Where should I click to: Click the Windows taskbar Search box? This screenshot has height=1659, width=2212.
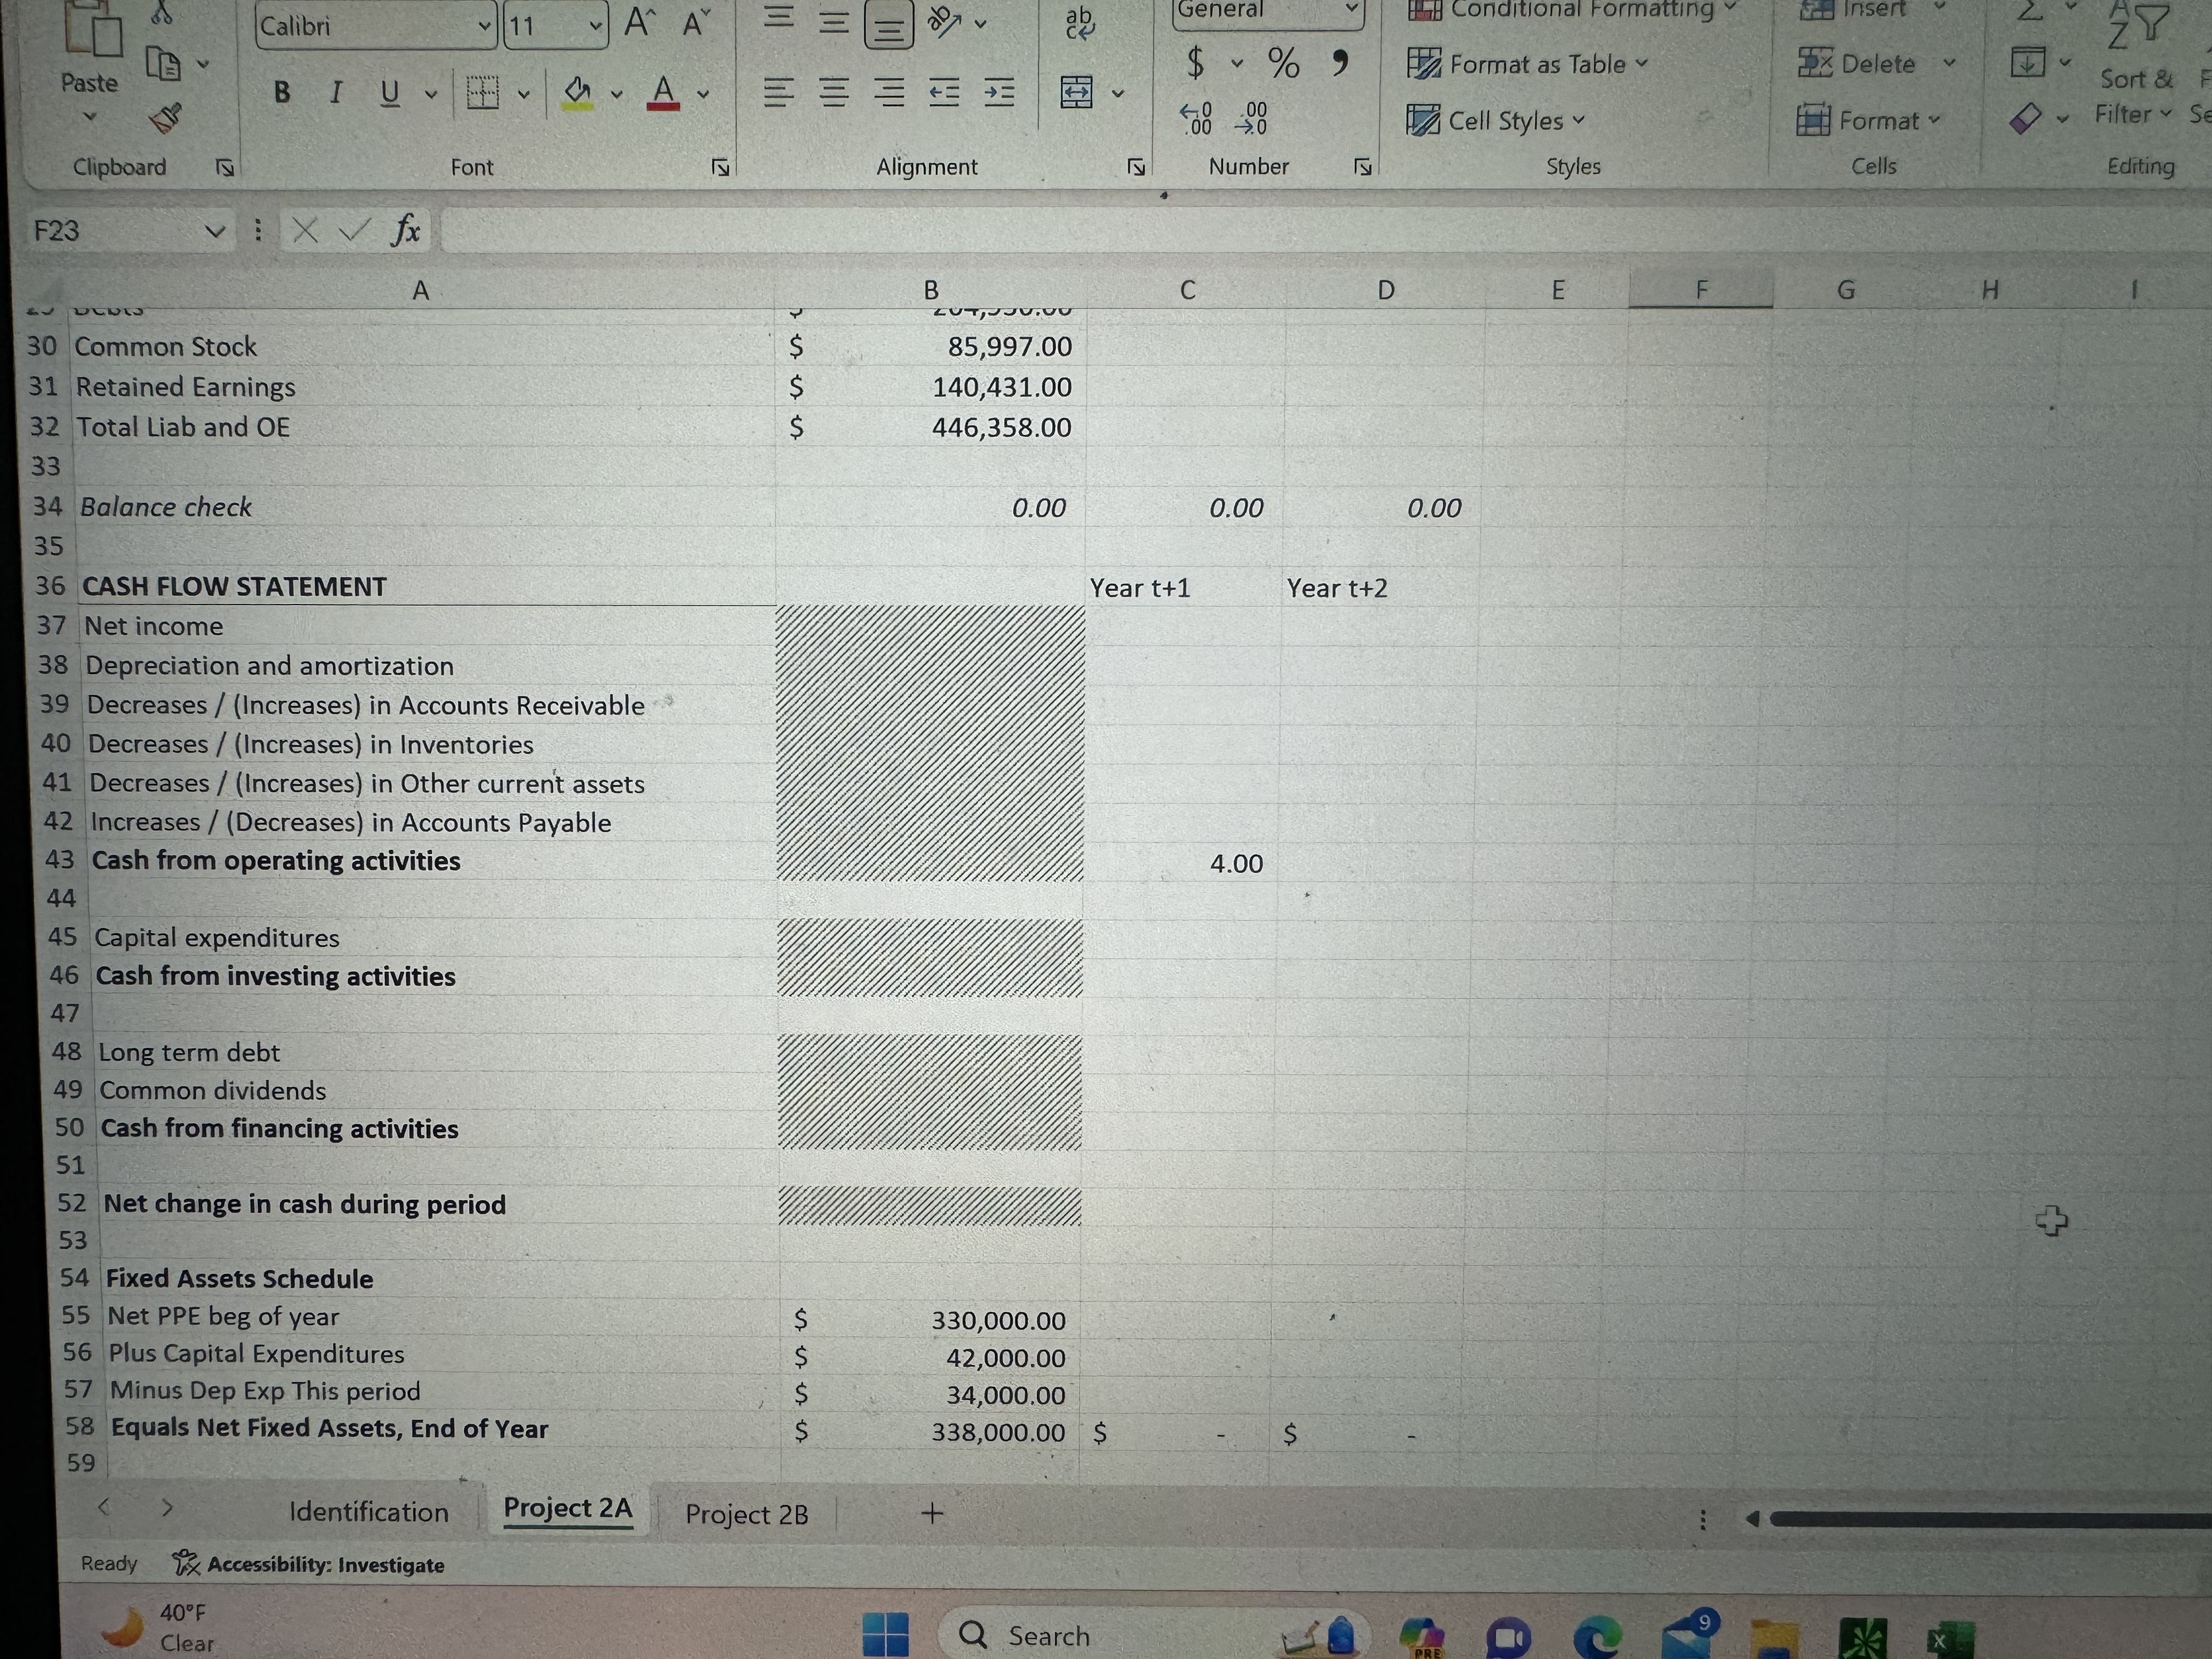tap(1048, 1636)
